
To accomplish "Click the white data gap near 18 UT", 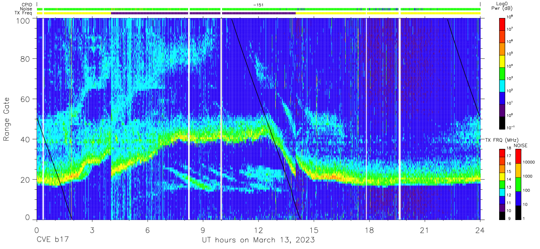I will tap(366, 119).
